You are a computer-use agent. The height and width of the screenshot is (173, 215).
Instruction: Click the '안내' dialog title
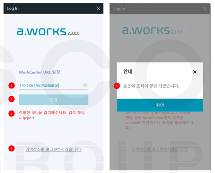pyautogui.click(x=128, y=71)
